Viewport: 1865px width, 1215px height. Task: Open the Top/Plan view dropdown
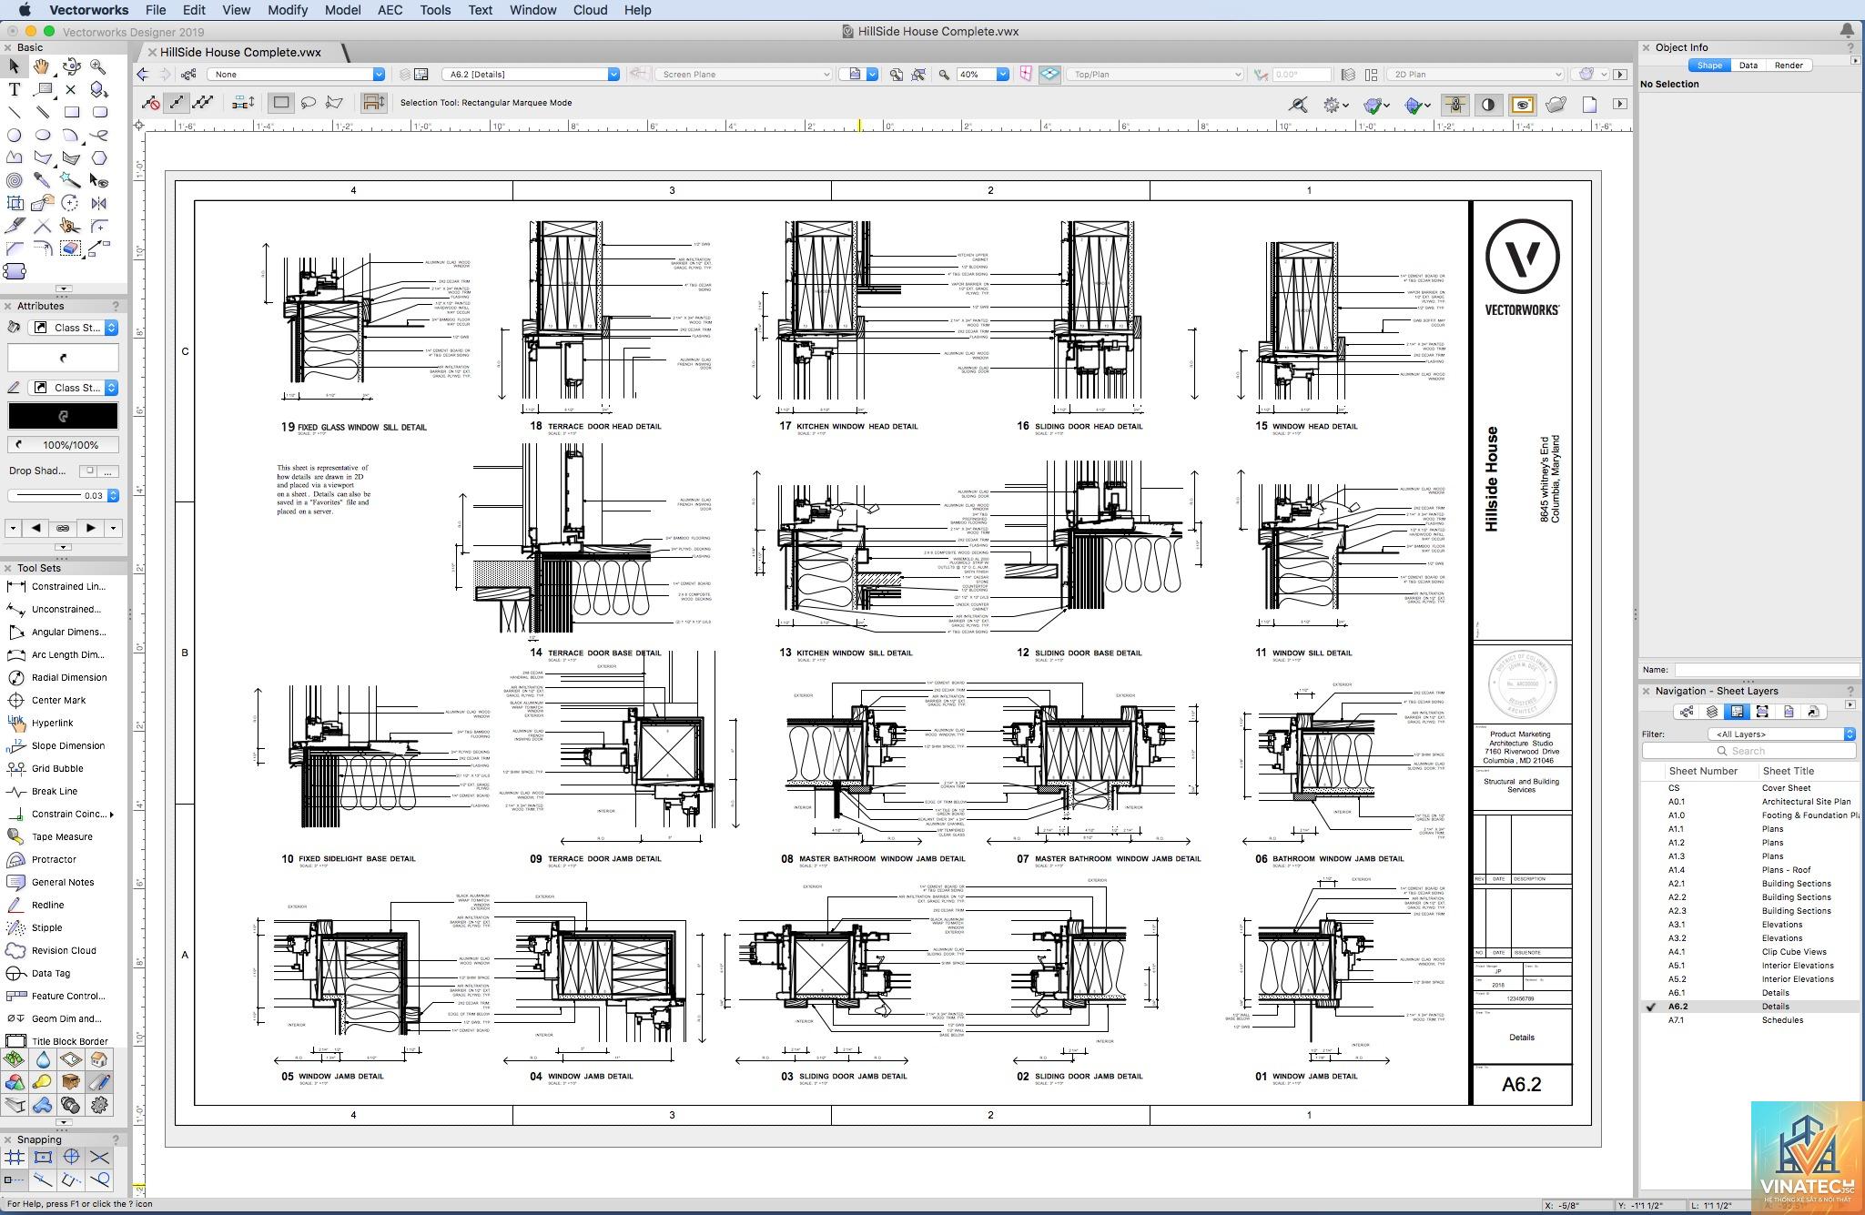1154,75
